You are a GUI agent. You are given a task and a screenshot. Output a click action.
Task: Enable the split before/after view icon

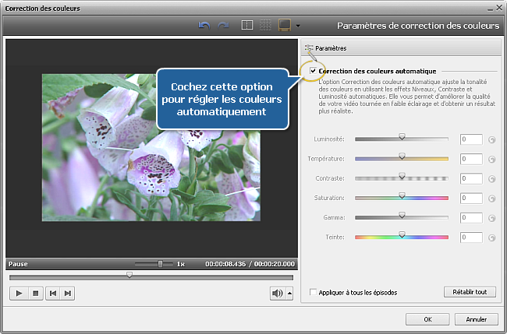pyautogui.click(x=246, y=26)
